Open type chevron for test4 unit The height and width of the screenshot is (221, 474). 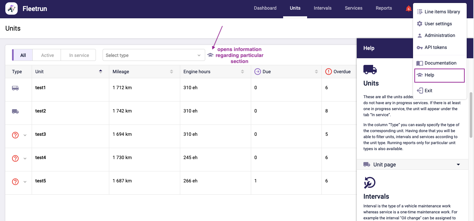tap(25, 158)
